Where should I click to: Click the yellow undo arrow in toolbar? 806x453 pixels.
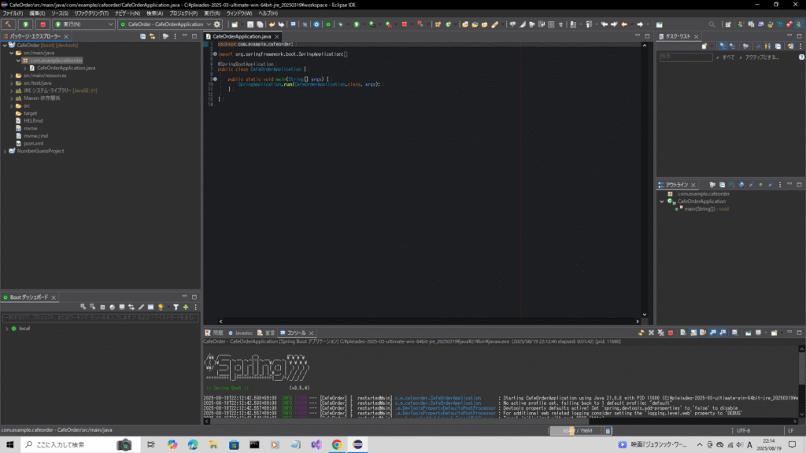pyautogui.click(x=272, y=24)
